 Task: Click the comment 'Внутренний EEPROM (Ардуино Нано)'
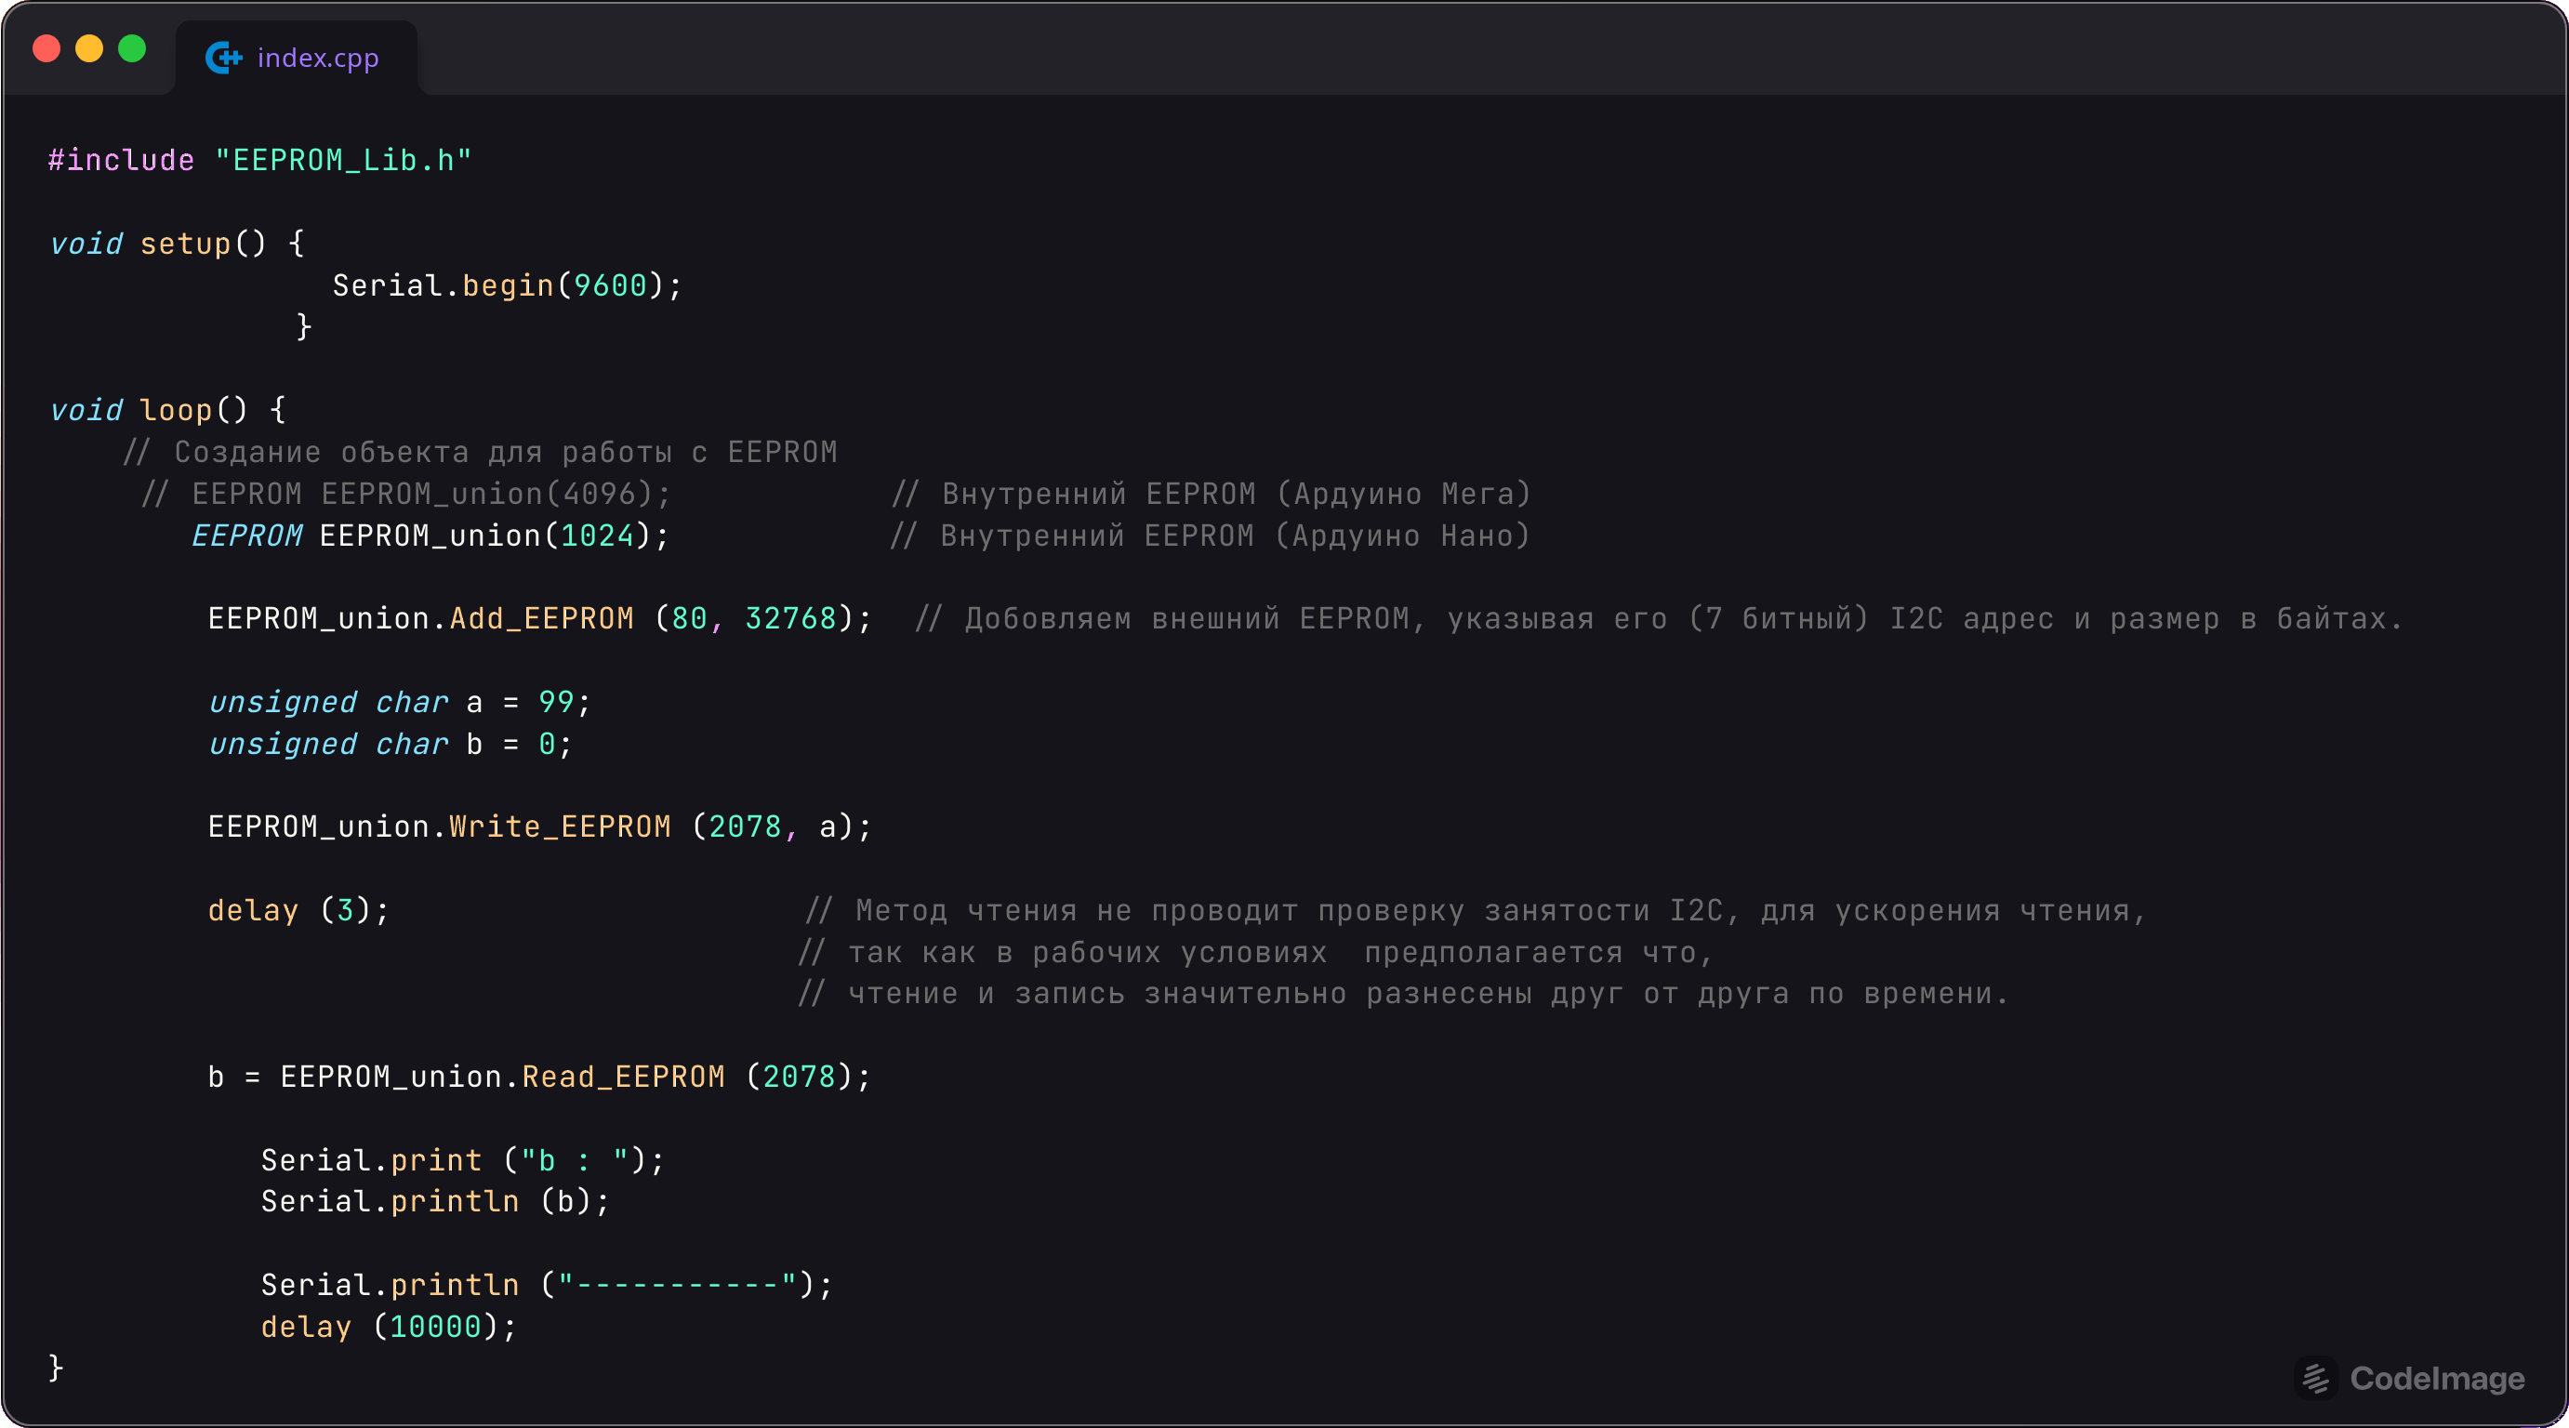(1210, 535)
